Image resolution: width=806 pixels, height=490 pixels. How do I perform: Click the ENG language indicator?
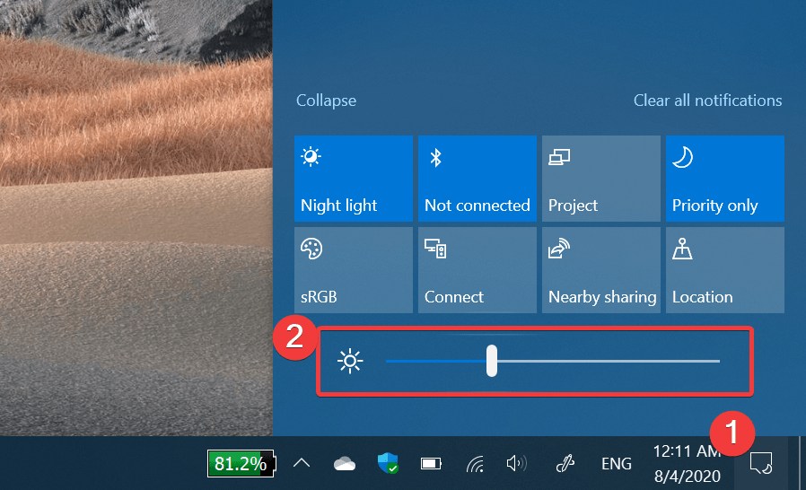(x=617, y=464)
